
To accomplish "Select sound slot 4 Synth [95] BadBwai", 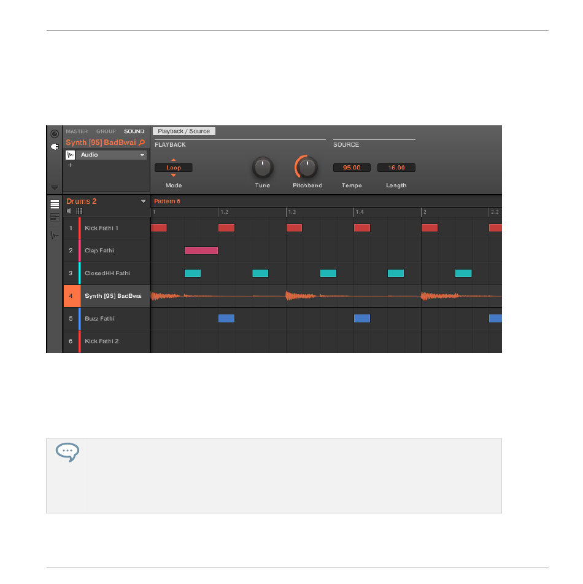I will pyautogui.click(x=107, y=296).
